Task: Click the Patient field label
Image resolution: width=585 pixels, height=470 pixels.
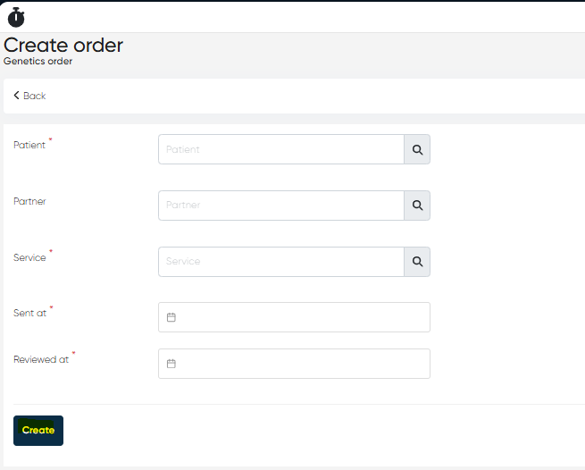Action: [29, 145]
